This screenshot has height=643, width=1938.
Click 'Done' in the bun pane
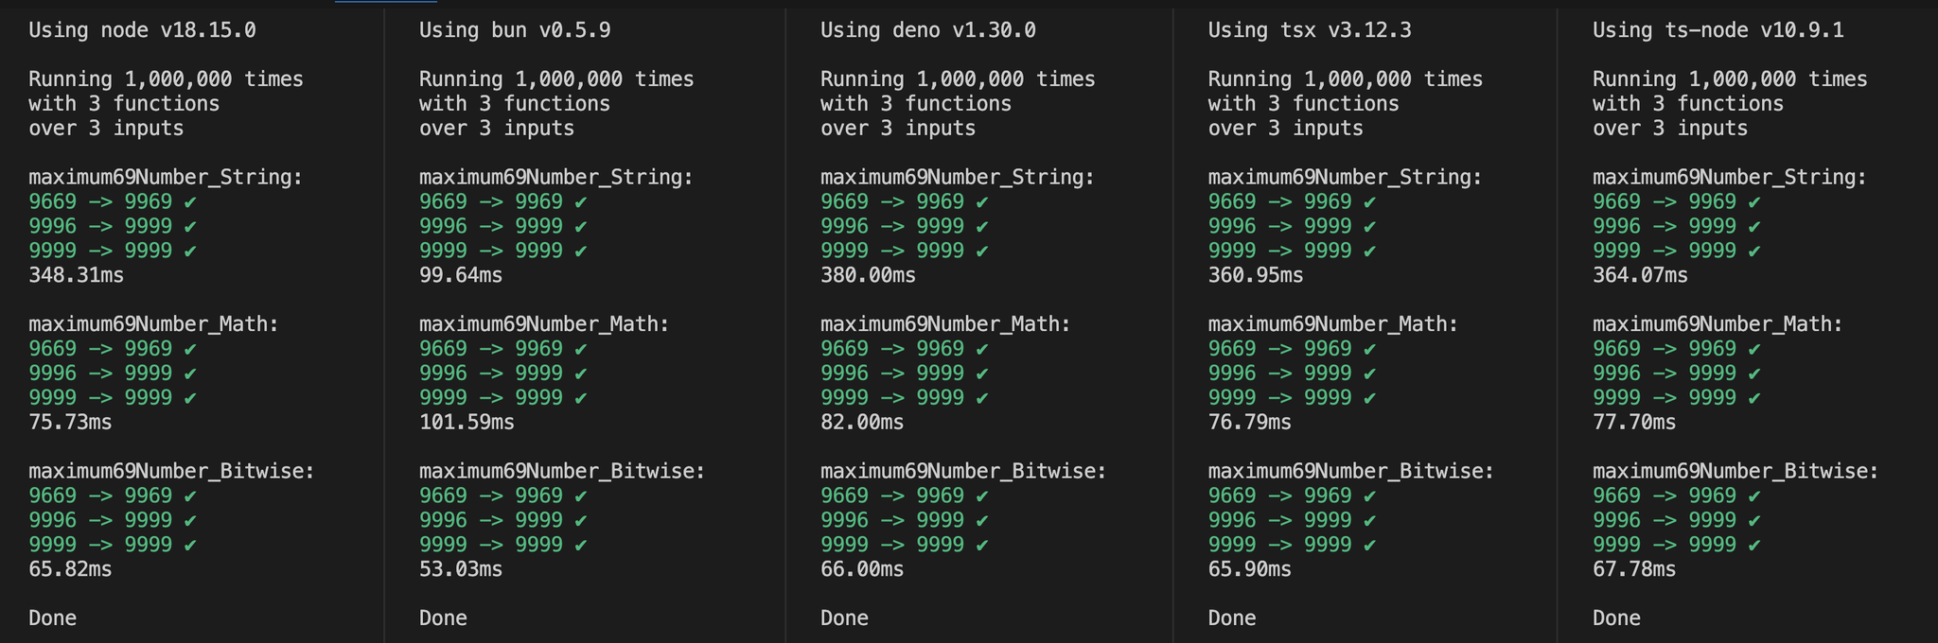click(444, 618)
